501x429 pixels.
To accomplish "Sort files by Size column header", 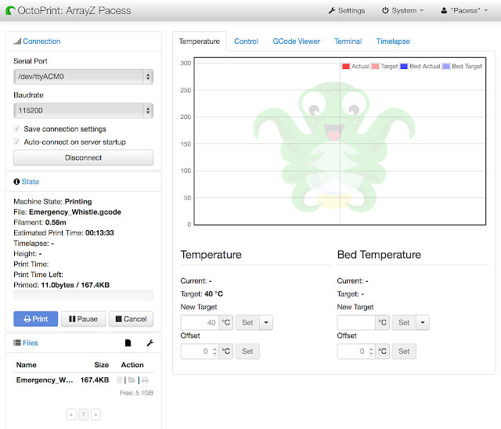I will click(x=102, y=365).
